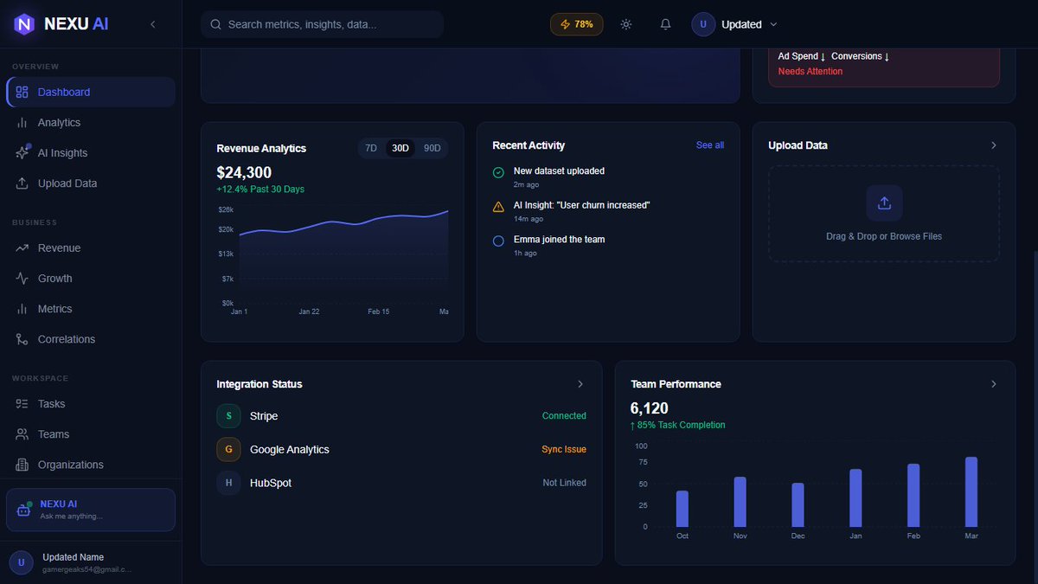Focus the search metrics input field

pos(322,24)
